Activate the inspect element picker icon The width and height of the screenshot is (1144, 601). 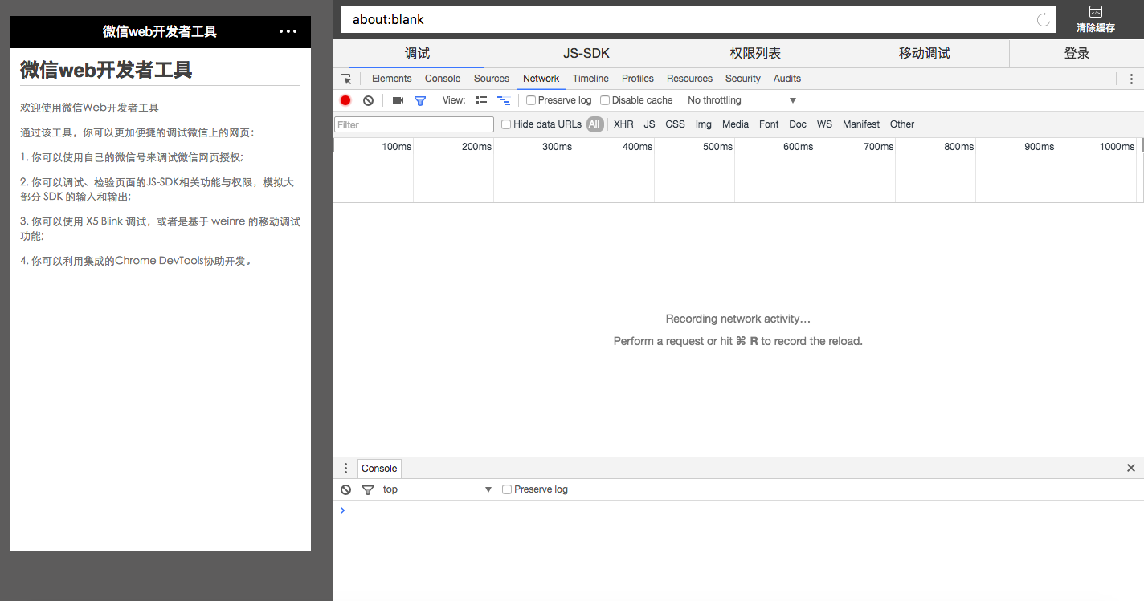tap(346, 79)
